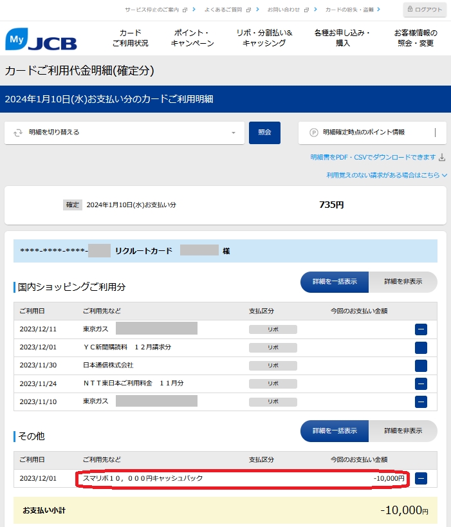This screenshot has height=527, width=451.
Task: Open リボ・分割払い&キャッシング menu
Action: (x=264, y=38)
